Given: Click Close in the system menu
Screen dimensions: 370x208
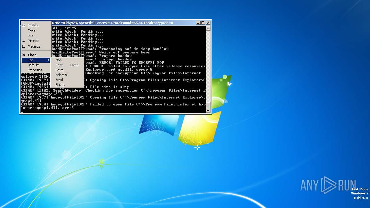Looking at the screenshot, I should pyautogui.click(x=36, y=55).
